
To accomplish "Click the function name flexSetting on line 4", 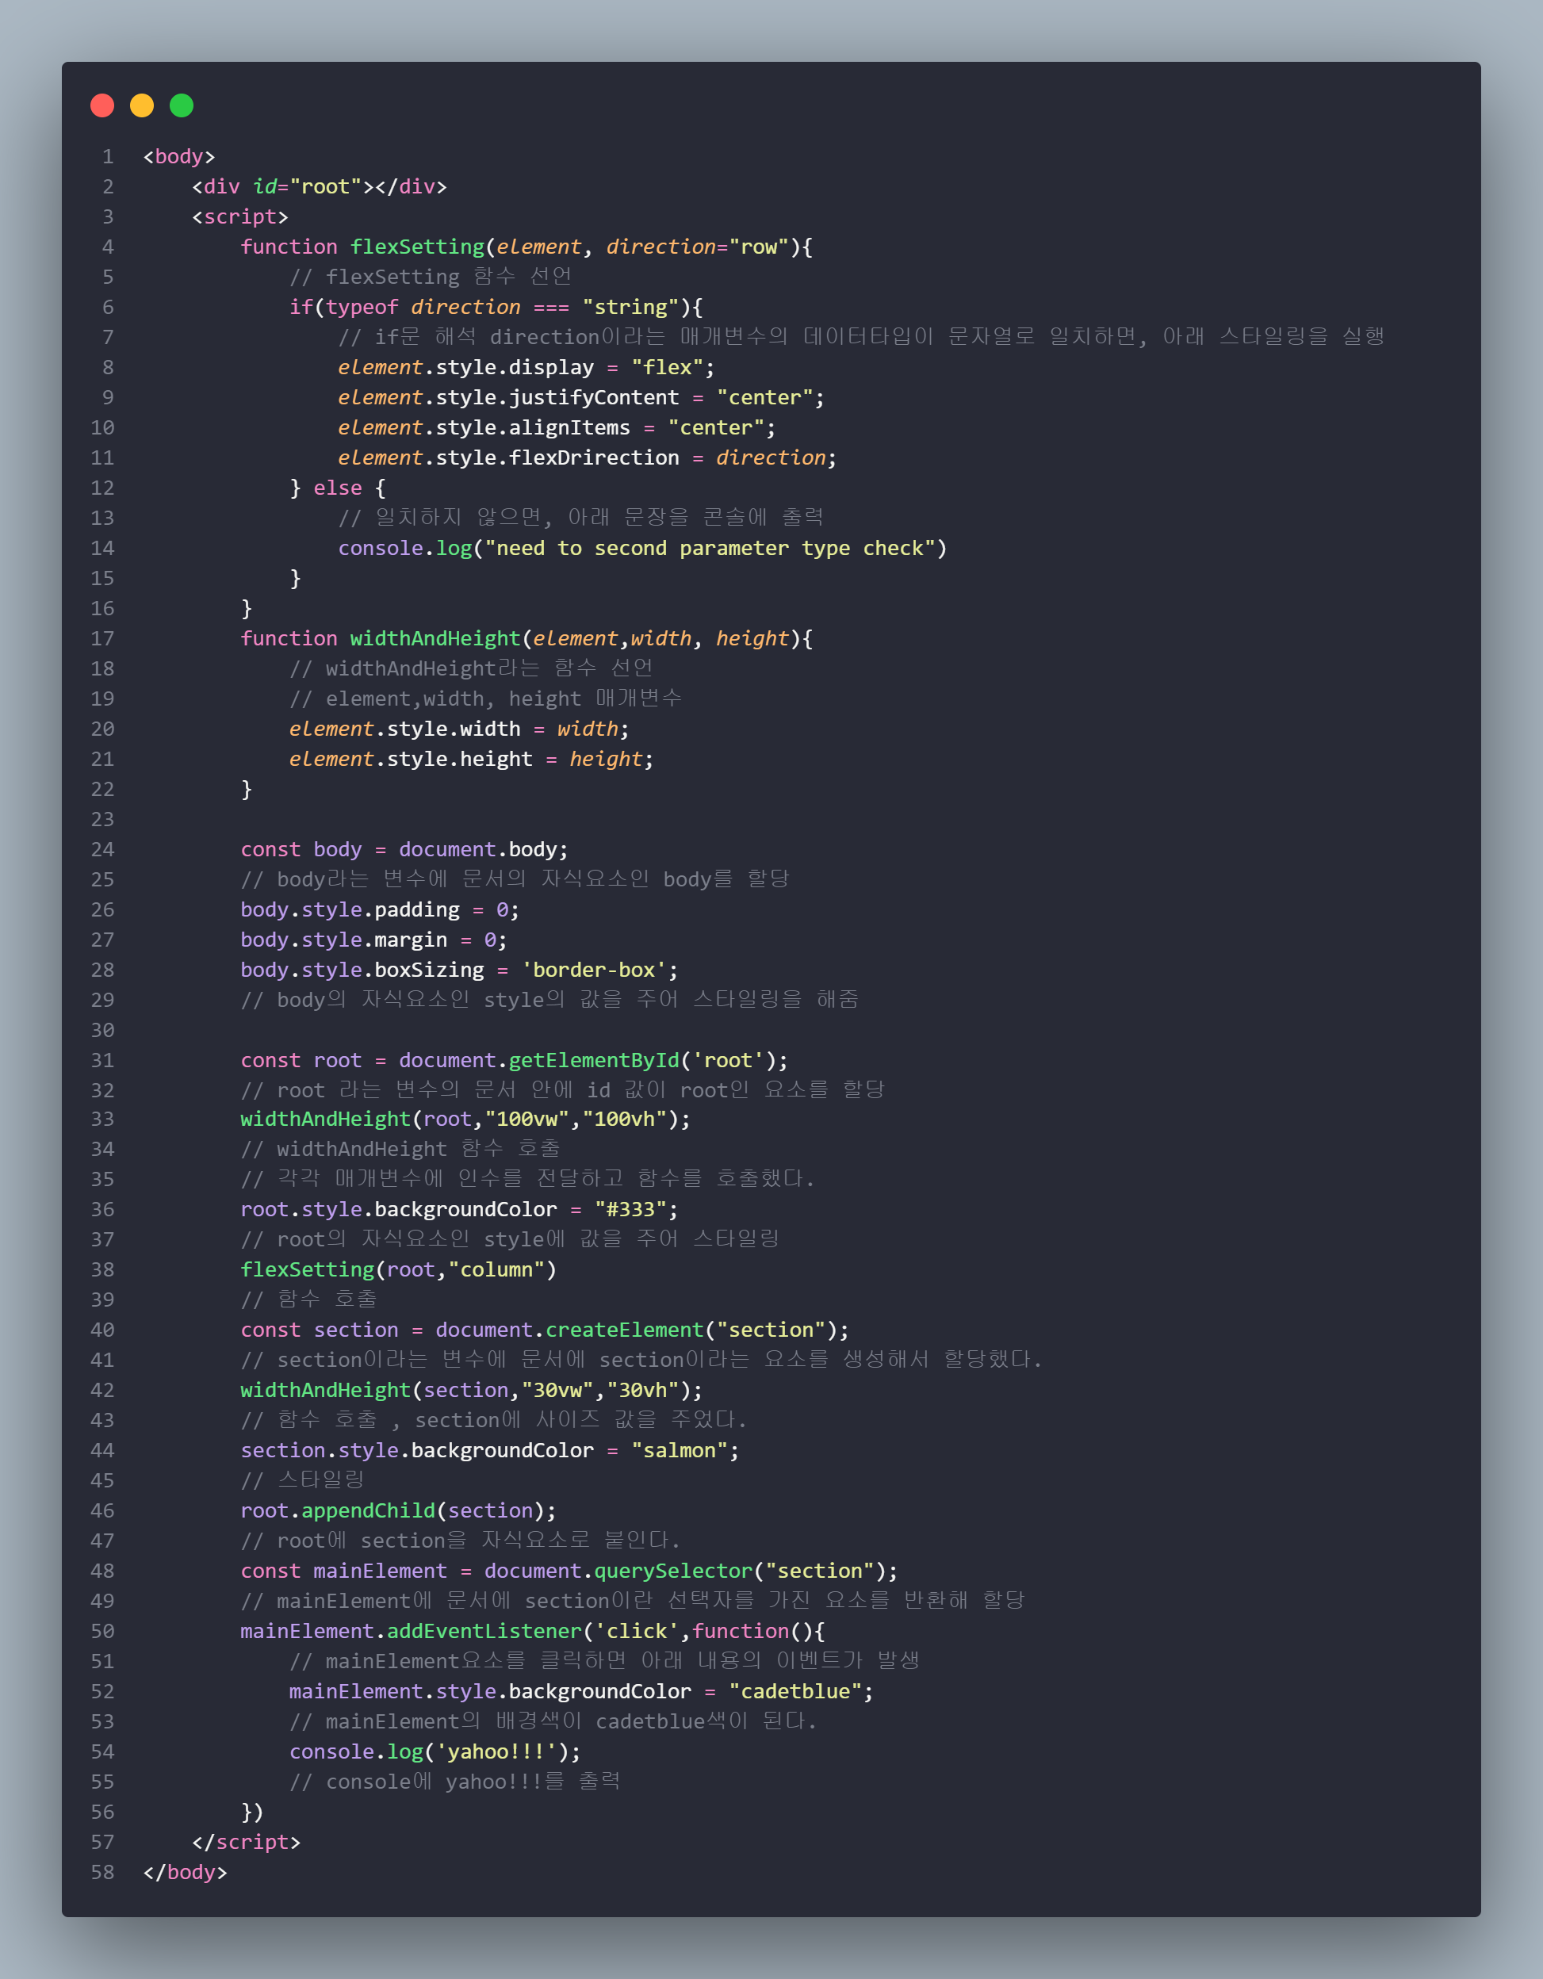I will pos(418,247).
